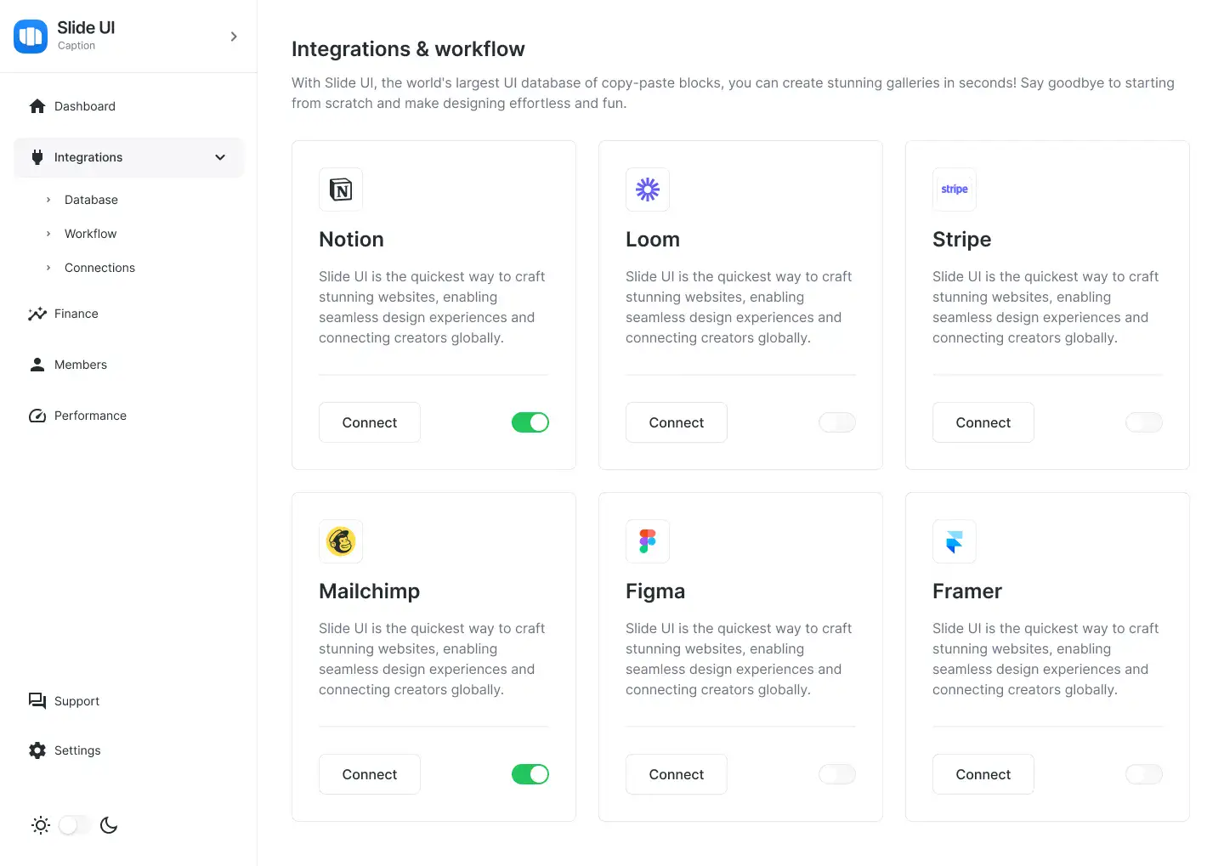Click the Integrations & workflow heading

point(408,49)
